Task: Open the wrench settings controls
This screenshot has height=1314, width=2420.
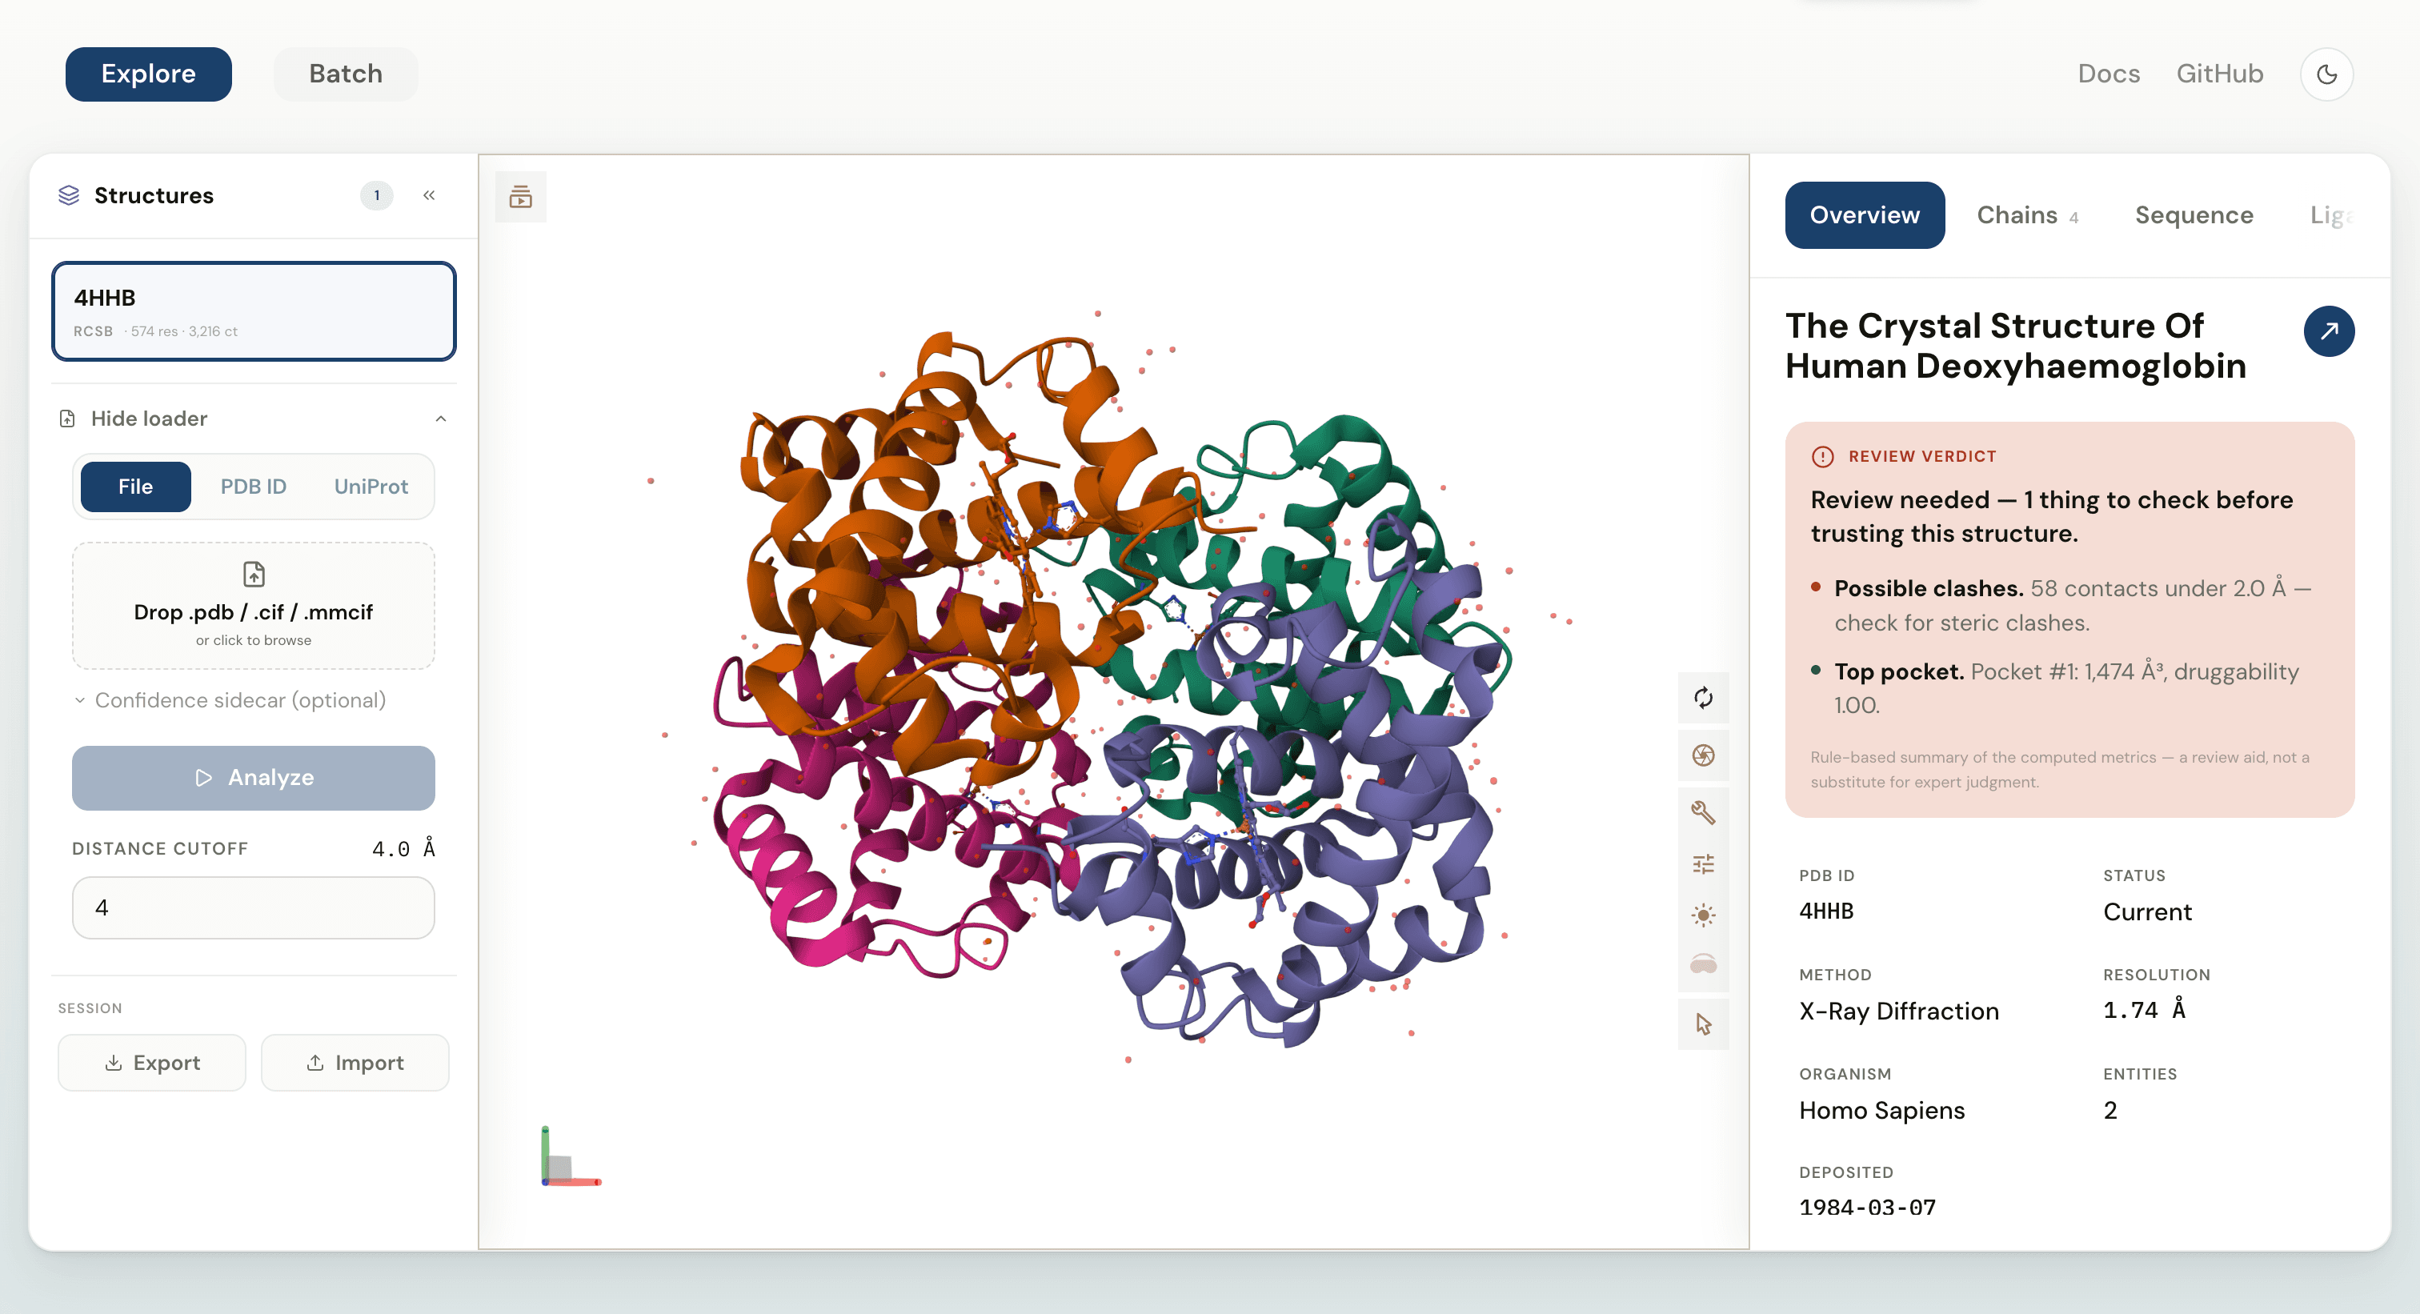Action: [1702, 812]
